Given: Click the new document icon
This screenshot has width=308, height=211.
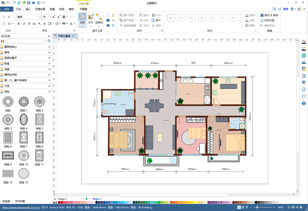Looking at the screenshot, I should (19, 3).
